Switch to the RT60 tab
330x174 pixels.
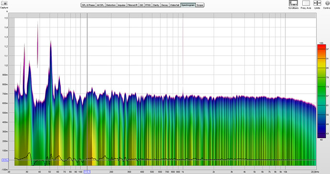148,5
